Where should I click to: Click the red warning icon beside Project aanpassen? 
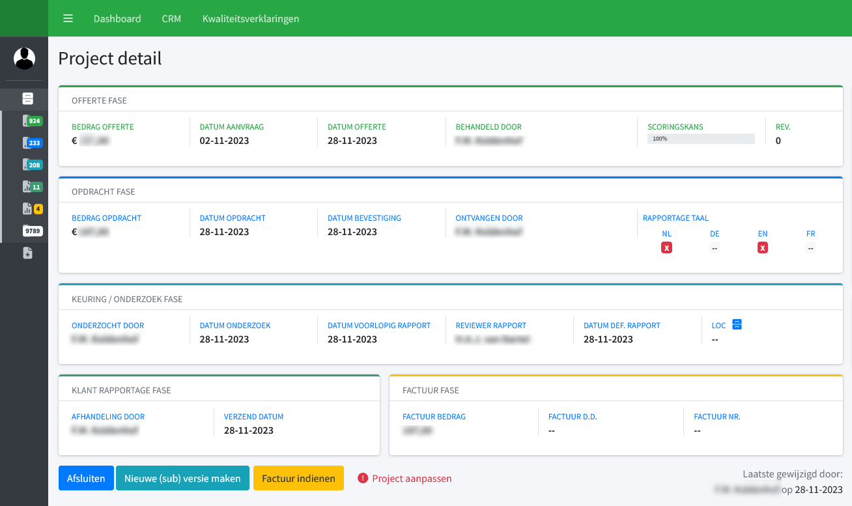coord(363,478)
